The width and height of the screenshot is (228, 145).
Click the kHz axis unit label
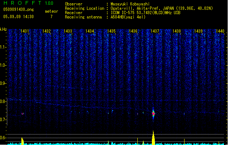coord(3,29)
